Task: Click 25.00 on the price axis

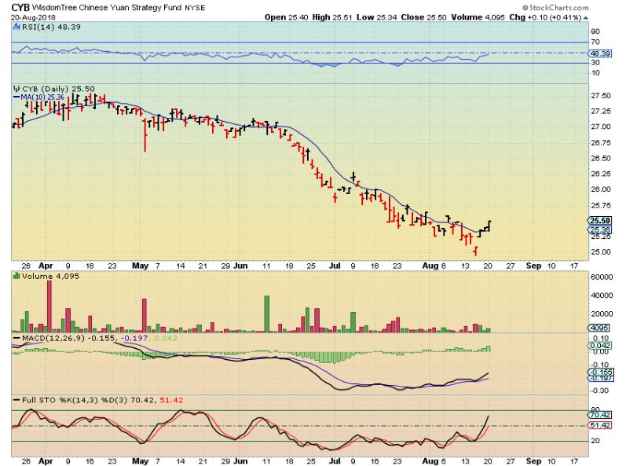Action: 601,252
